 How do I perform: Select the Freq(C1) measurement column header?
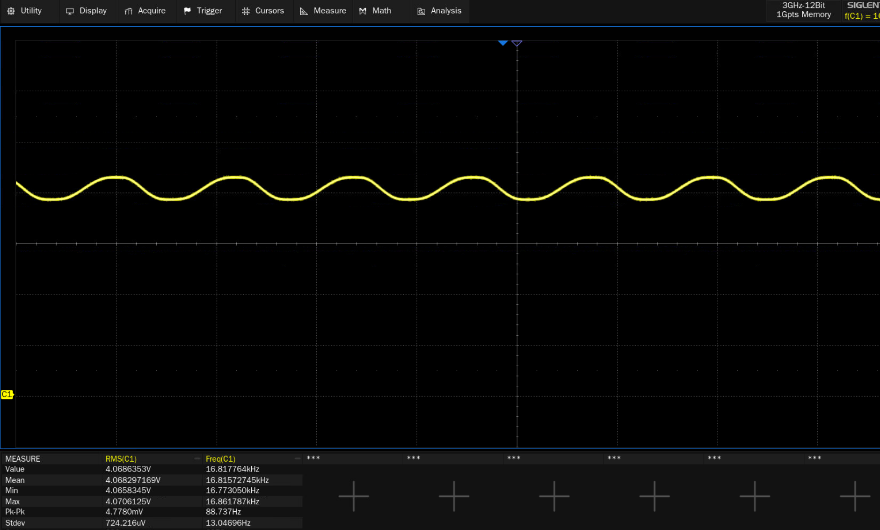(220, 459)
